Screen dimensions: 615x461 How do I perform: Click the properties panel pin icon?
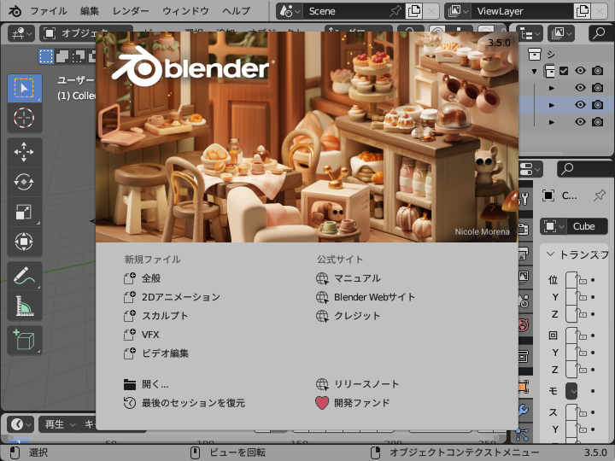tap(600, 195)
